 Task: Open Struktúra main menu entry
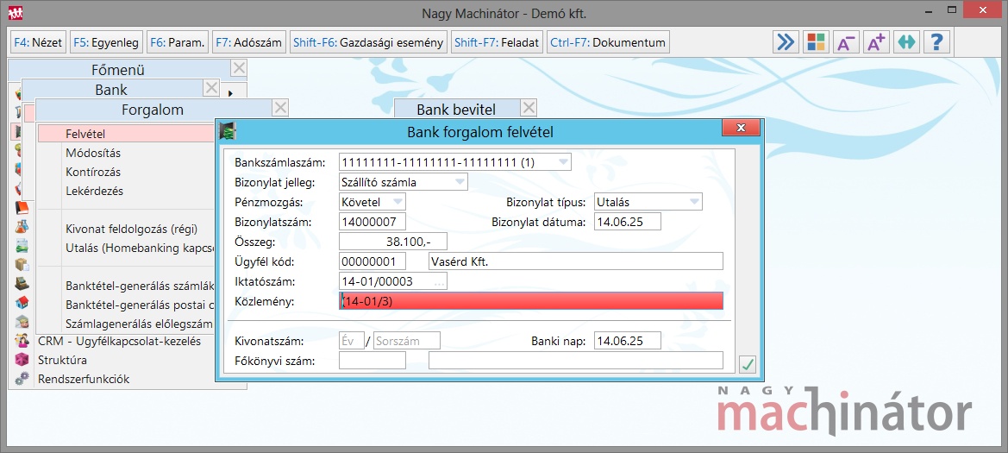tap(62, 360)
